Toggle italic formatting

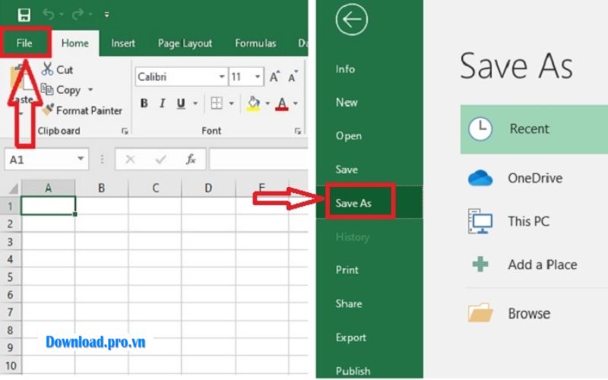[x=163, y=103]
